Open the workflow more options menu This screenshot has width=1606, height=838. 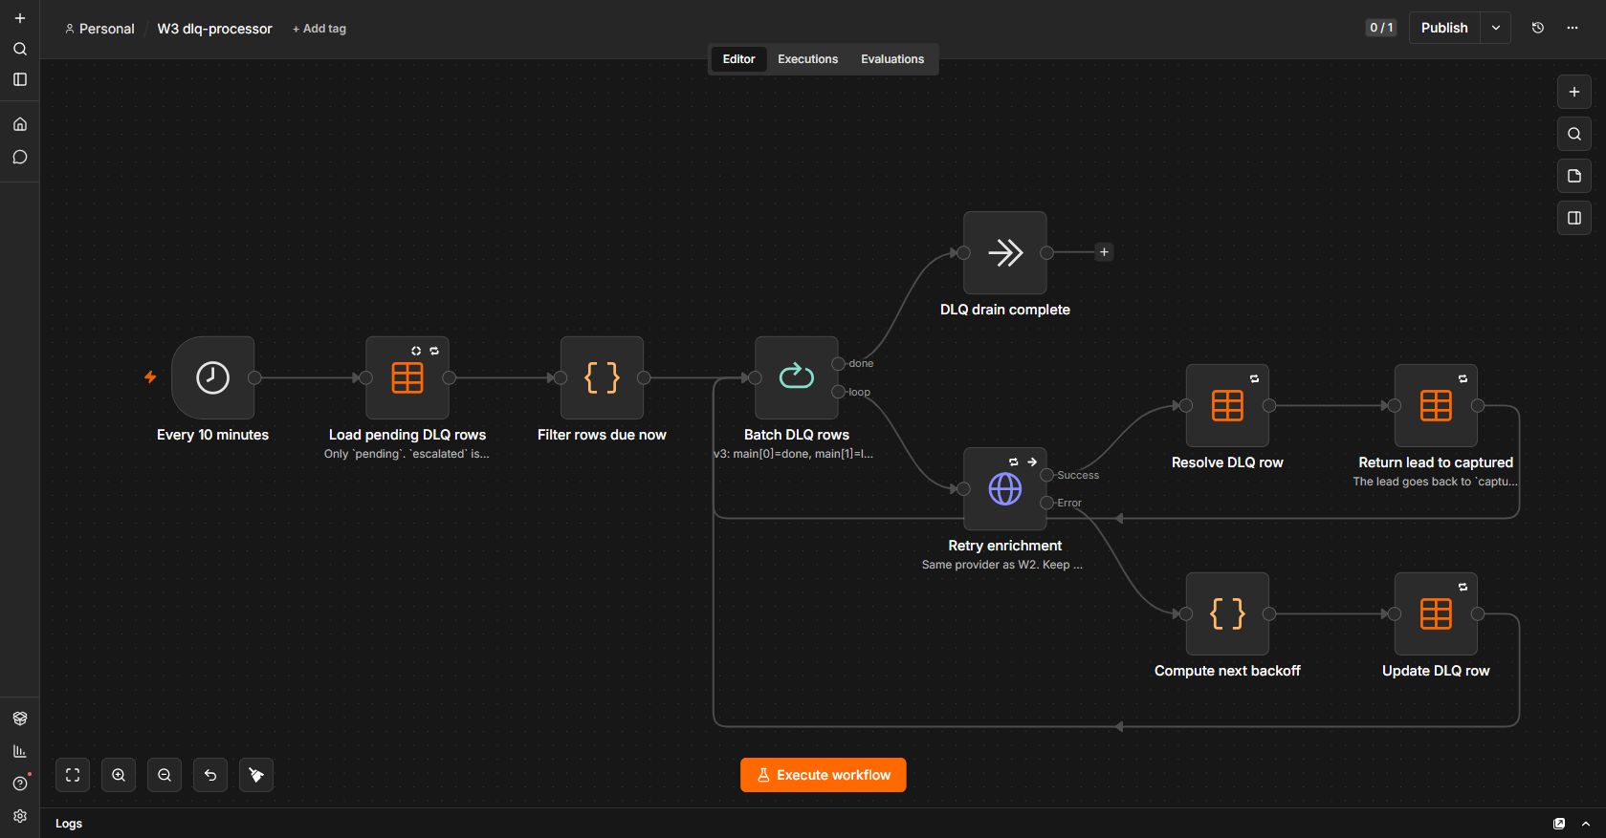[1573, 28]
